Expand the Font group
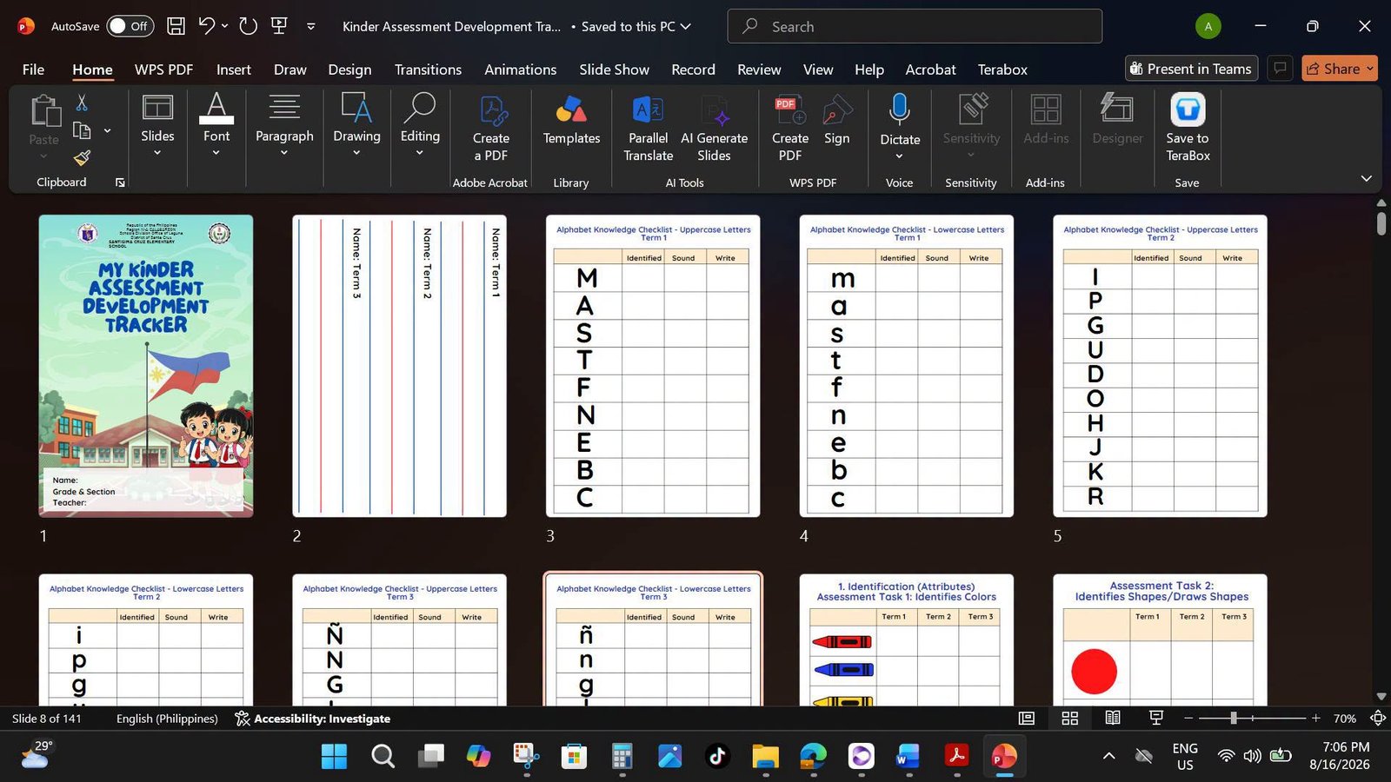Screen dimensions: 1391x782 click(x=216, y=126)
